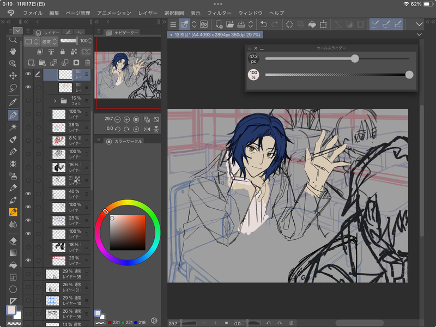
Task: Toggle Snap to special ruler icon
Action: tap(386, 25)
